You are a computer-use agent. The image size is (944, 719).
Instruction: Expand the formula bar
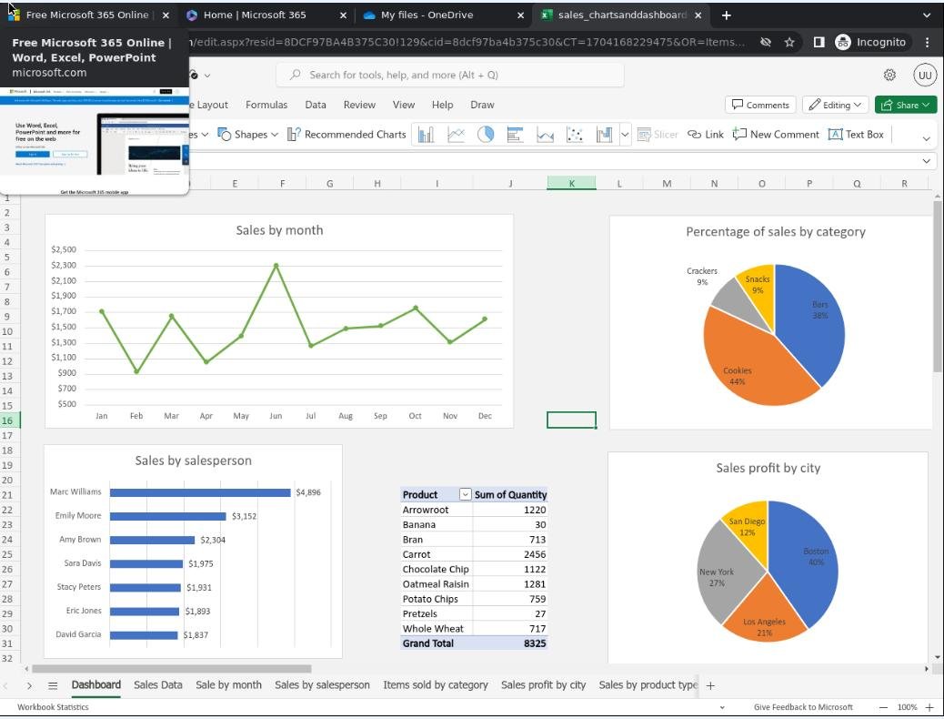click(926, 161)
